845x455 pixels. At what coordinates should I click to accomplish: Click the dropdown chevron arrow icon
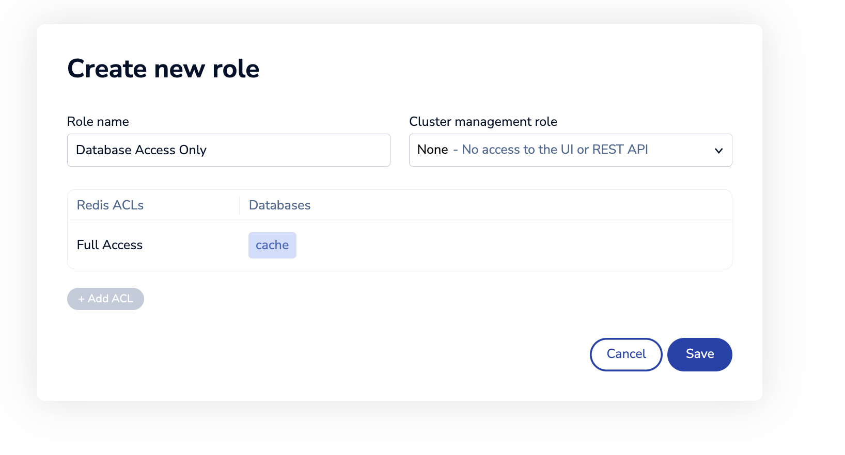click(718, 151)
